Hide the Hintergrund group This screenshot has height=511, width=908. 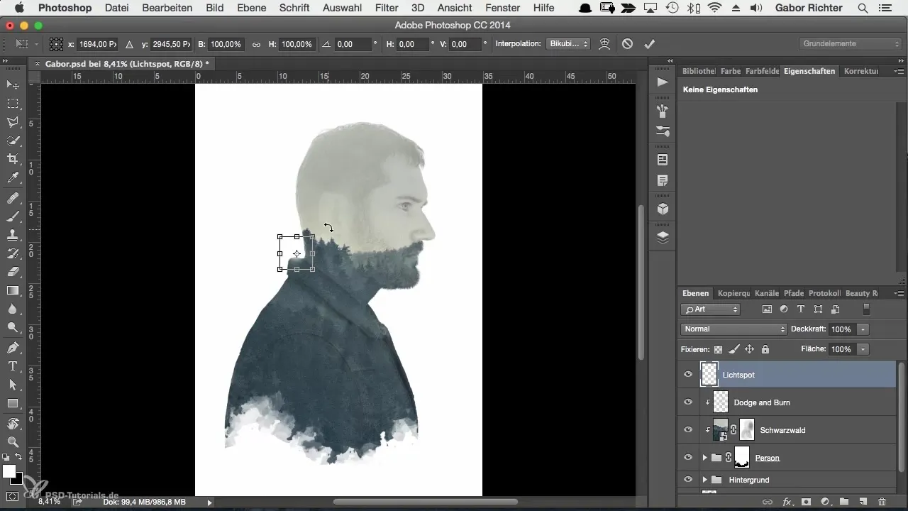pos(687,480)
